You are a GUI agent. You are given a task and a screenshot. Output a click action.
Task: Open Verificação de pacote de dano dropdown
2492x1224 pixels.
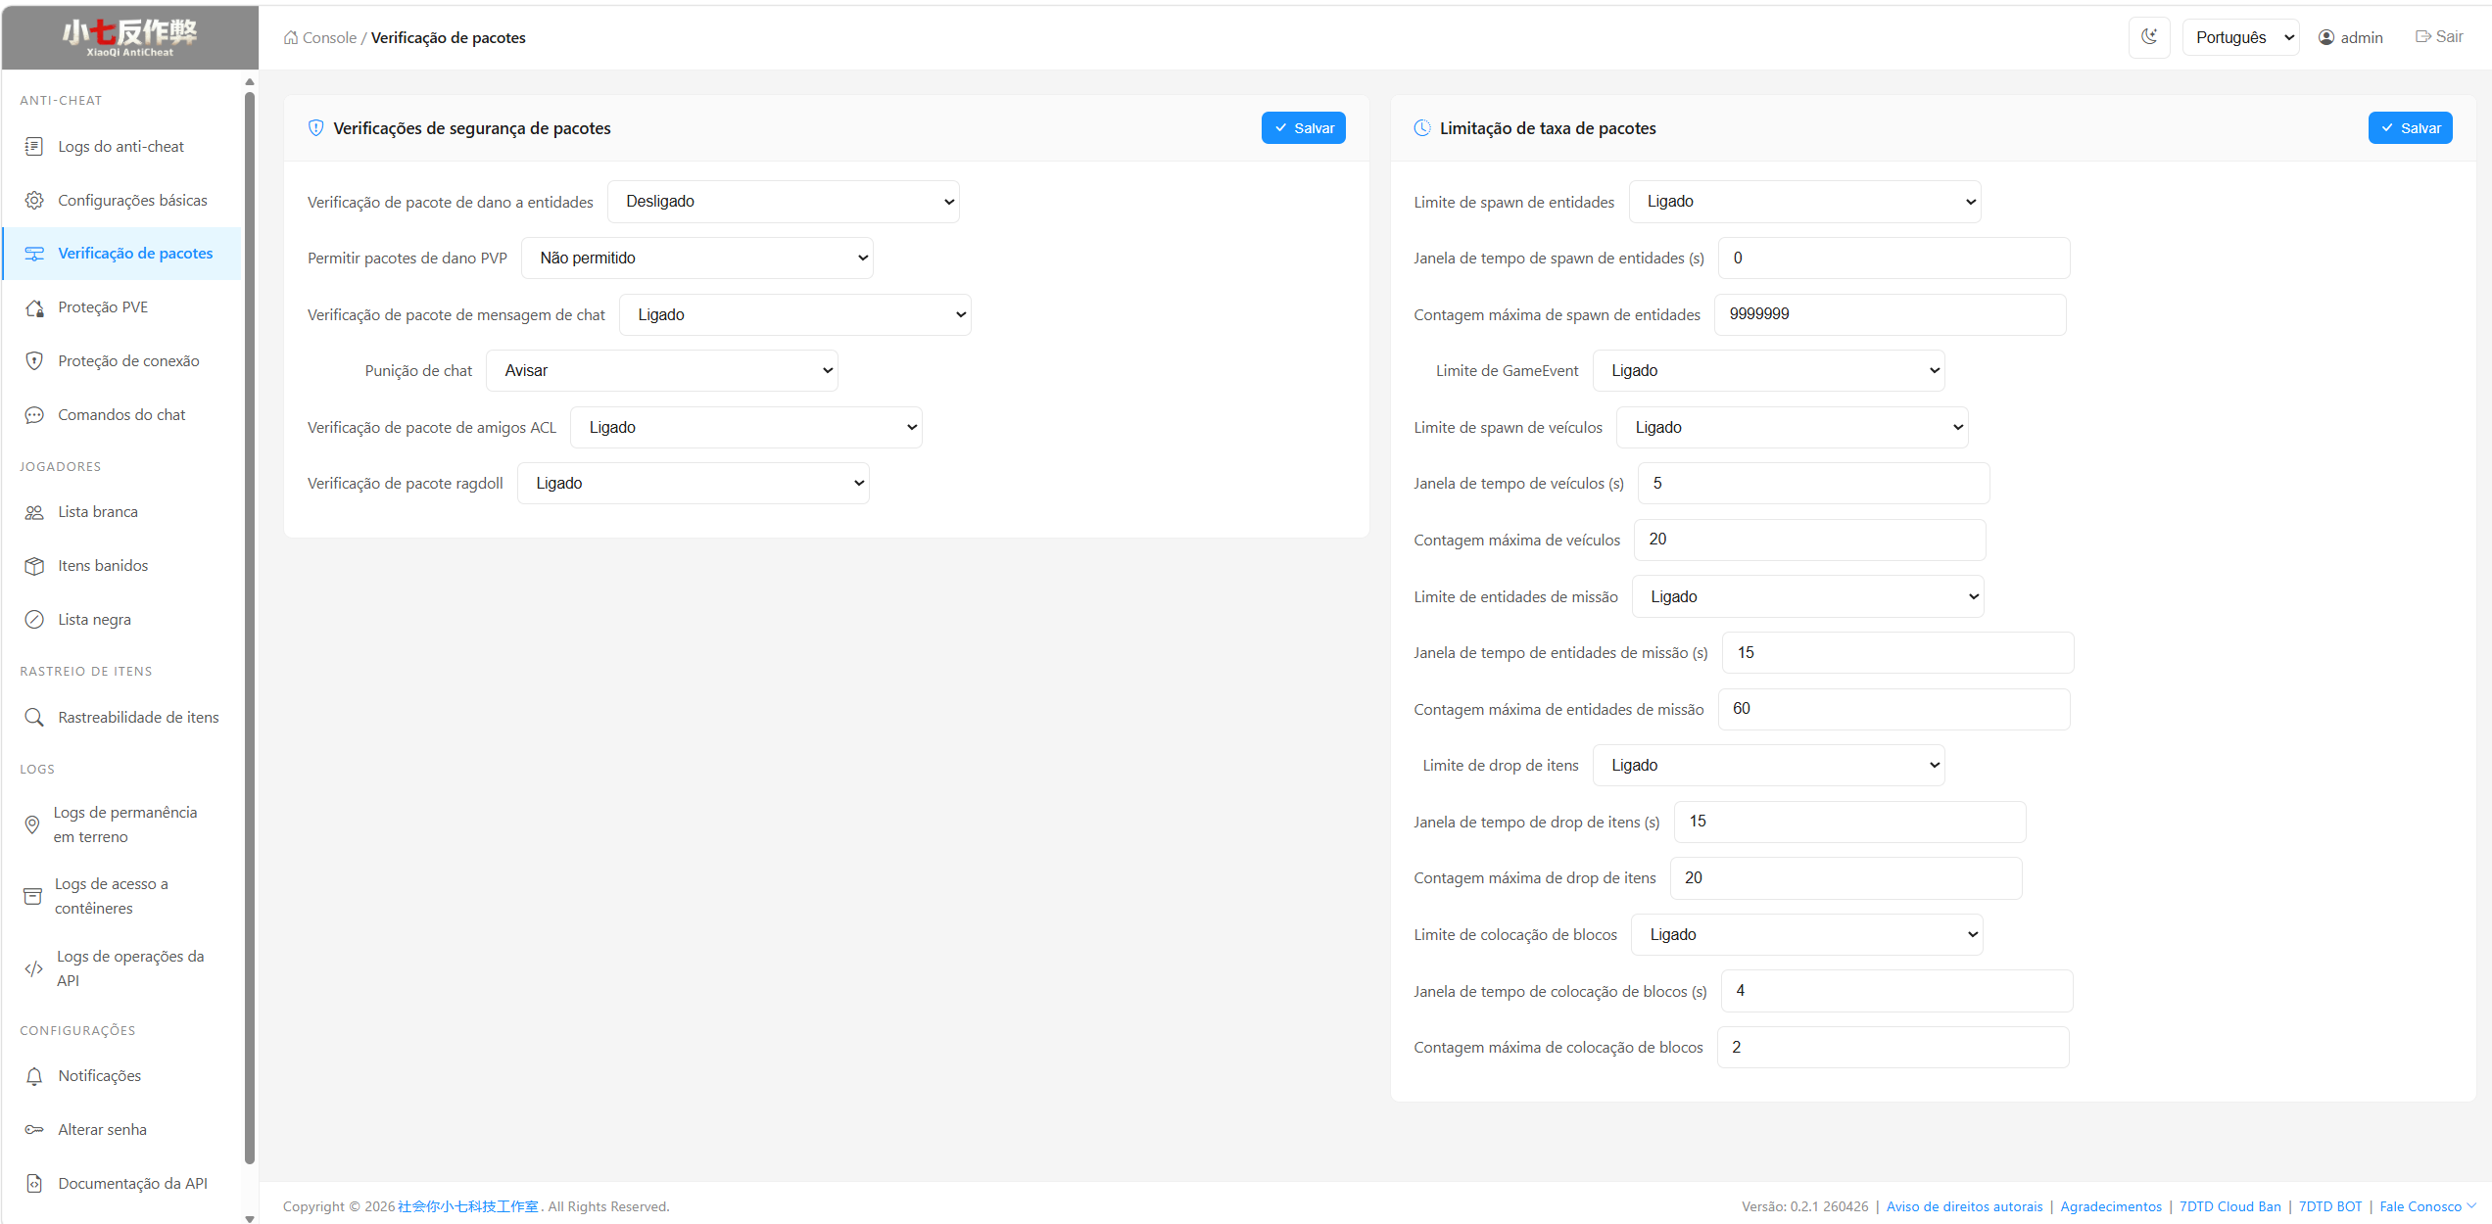(784, 202)
